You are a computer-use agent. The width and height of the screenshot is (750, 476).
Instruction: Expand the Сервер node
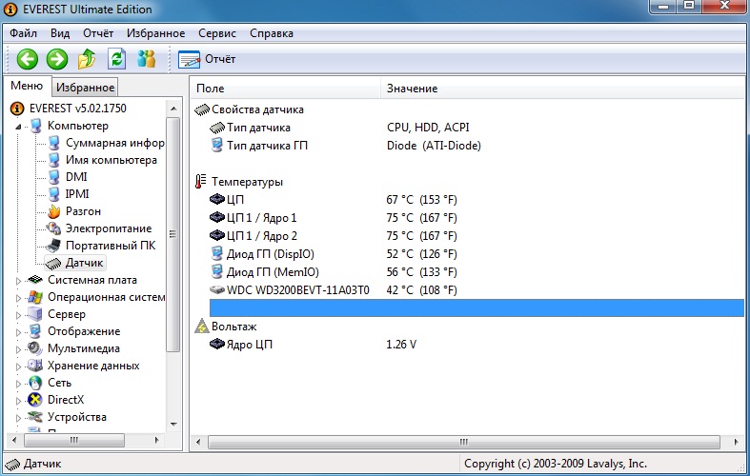[19, 315]
